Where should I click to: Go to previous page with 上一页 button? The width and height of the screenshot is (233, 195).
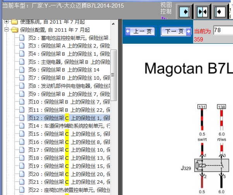point(140,31)
